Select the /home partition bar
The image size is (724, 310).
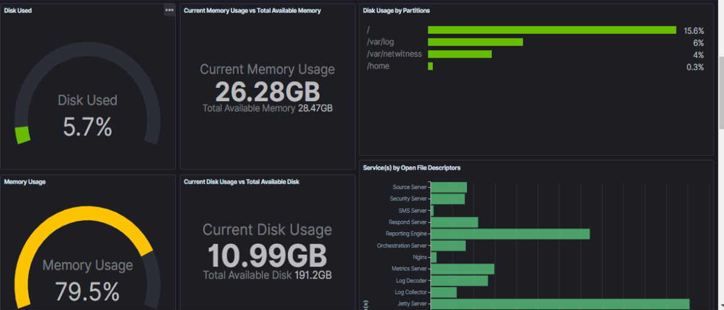click(x=430, y=66)
